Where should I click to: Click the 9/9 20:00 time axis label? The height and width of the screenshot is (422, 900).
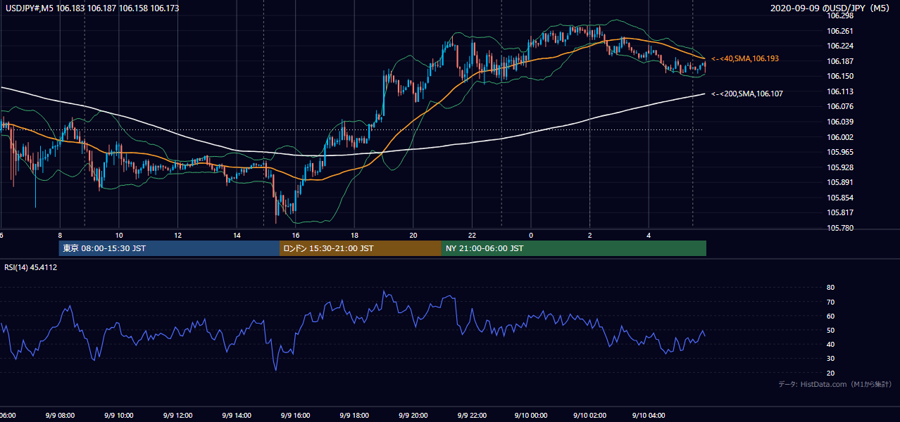[x=413, y=415]
